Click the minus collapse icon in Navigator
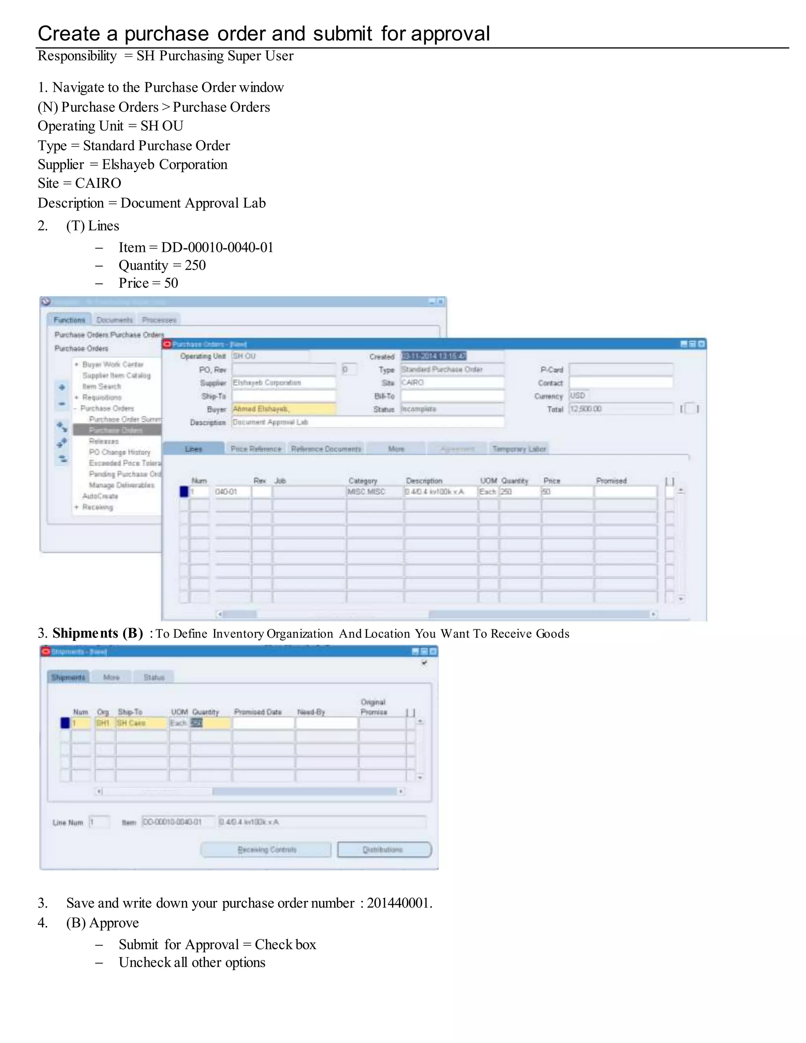 [x=62, y=403]
